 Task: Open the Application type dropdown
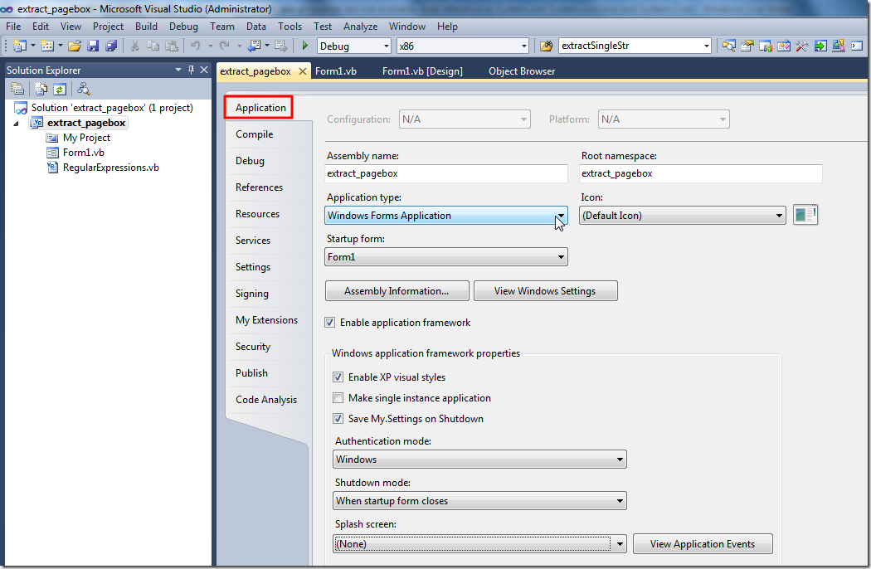pyautogui.click(x=445, y=216)
